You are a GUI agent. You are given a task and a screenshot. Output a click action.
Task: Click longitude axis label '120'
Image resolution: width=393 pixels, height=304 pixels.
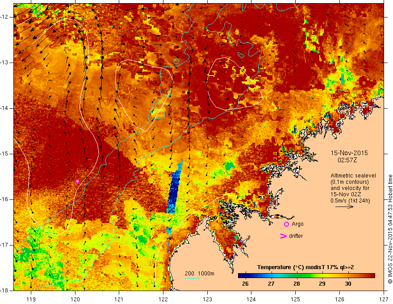click(x=75, y=299)
